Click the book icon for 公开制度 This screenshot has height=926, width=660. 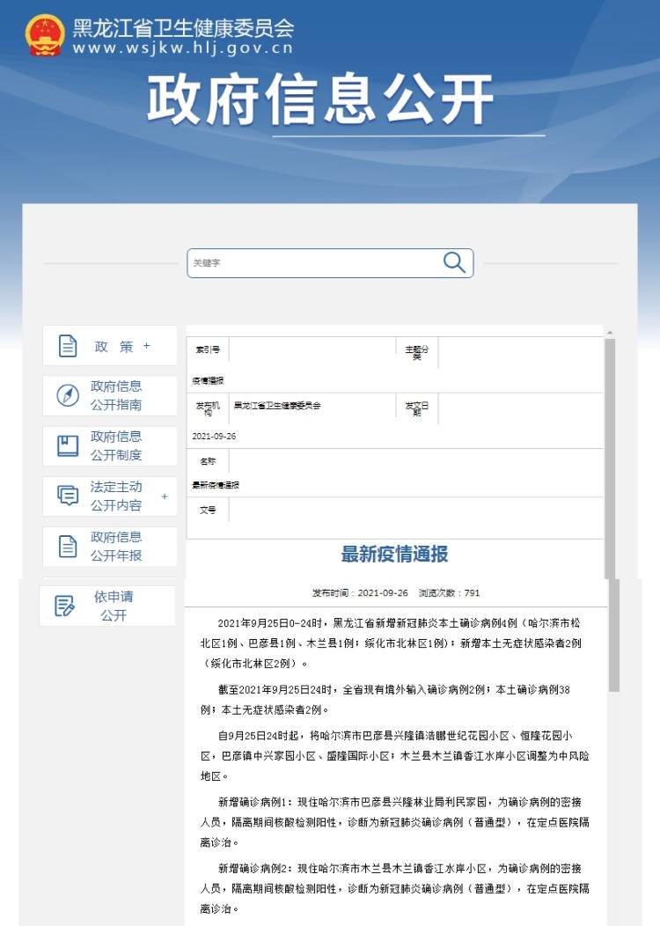67,445
